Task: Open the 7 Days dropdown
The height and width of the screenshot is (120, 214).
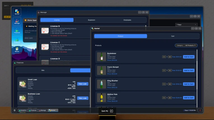Action: point(187,25)
